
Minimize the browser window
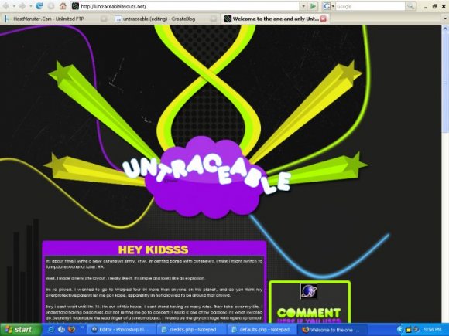tap(426, 6)
